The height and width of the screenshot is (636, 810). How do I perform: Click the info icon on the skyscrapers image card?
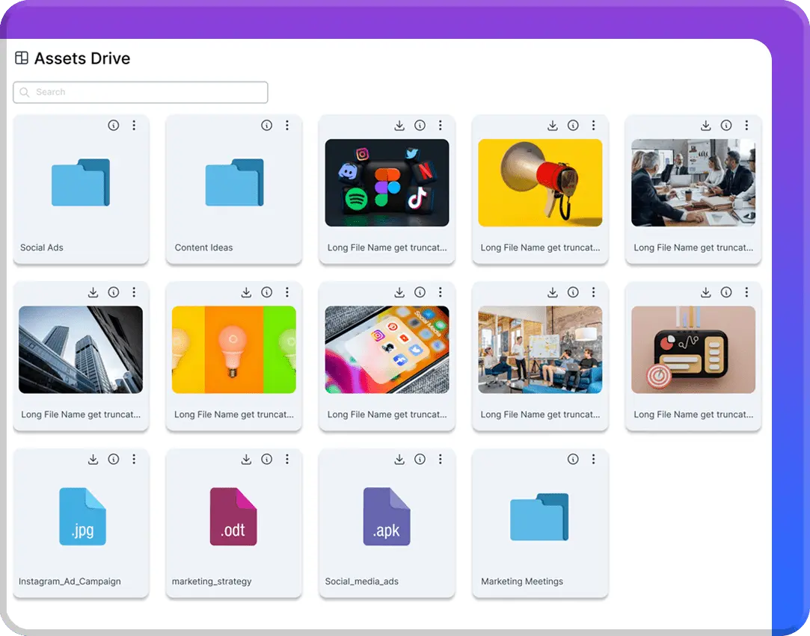point(114,292)
